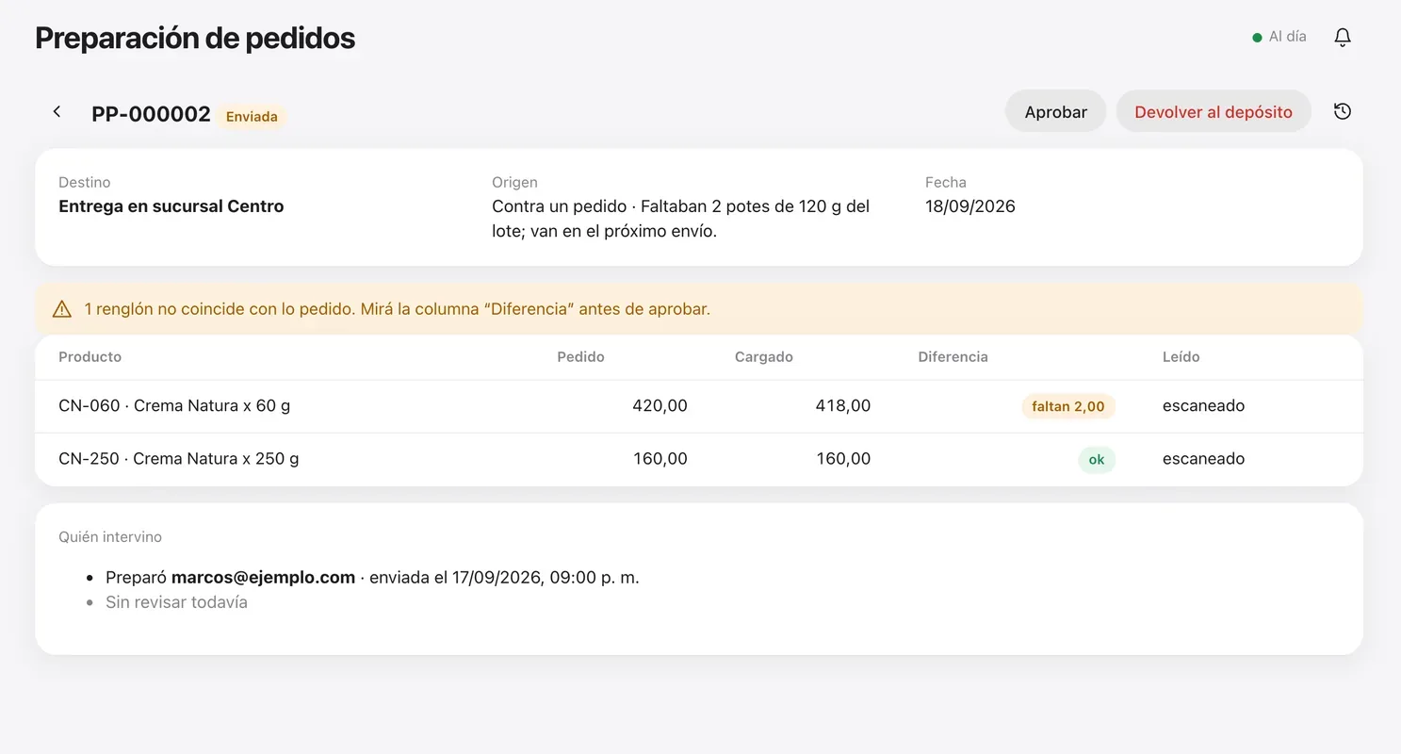
Task: Click "escaneado" in the CN-060 row
Action: click(x=1204, y=406)
